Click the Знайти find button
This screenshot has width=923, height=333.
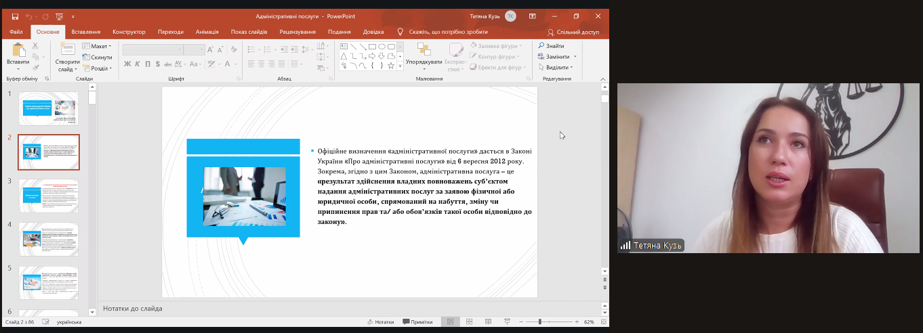click(x=552, y=46)
